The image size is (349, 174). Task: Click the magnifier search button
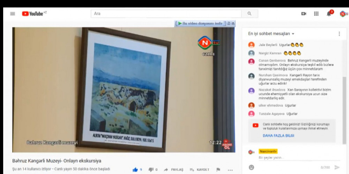(x=250, y=14)
